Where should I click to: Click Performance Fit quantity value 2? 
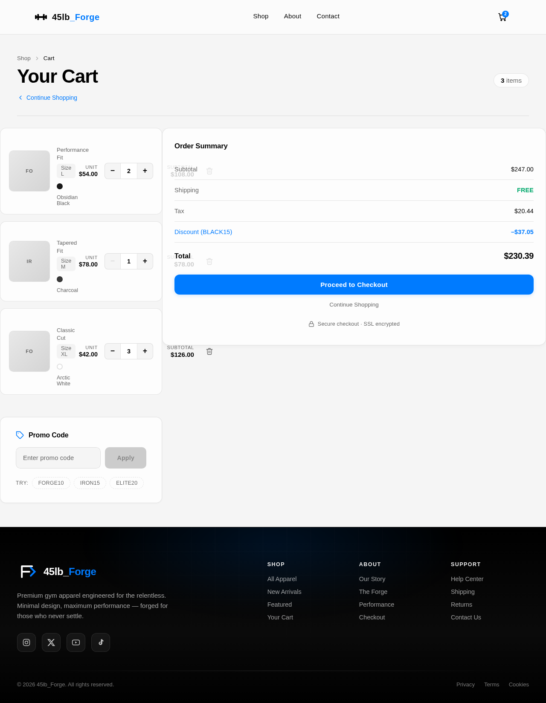coord(129,171)
